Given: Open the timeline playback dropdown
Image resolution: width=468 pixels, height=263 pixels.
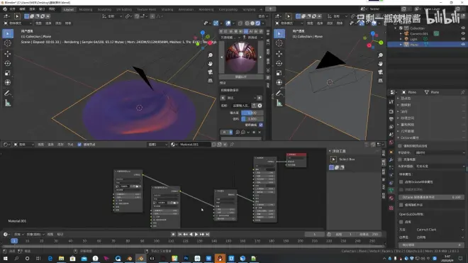Looking at the screenshot, I should pyautogui.click(x=19, y=235).
